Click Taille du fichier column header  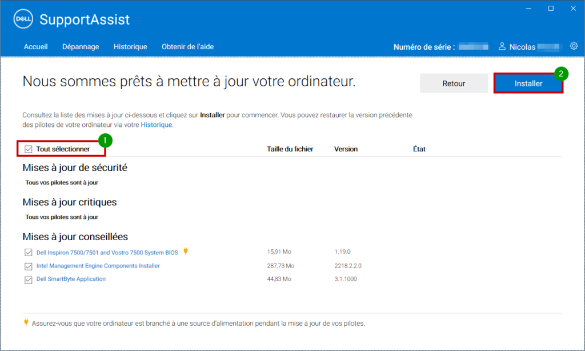coord(290,149)
